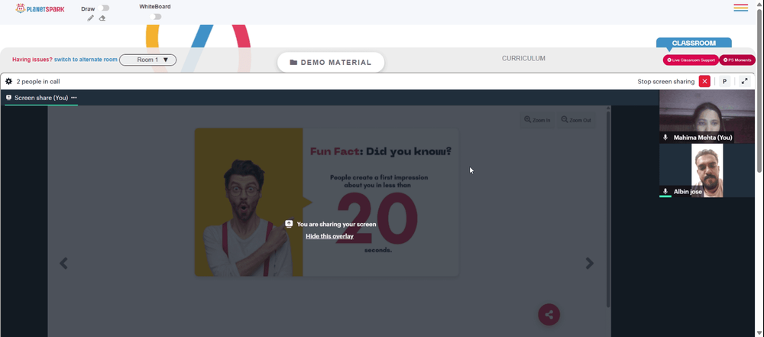This screenshot has width=764, height=337.
Task: Click 'Having issues?' text
Action: coord(32,60)
